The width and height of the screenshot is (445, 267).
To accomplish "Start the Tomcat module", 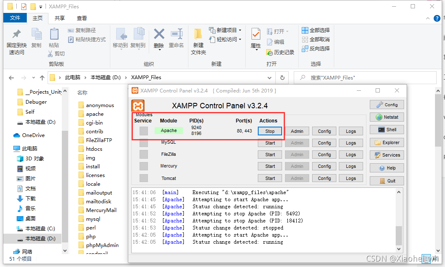I will 270,178.
